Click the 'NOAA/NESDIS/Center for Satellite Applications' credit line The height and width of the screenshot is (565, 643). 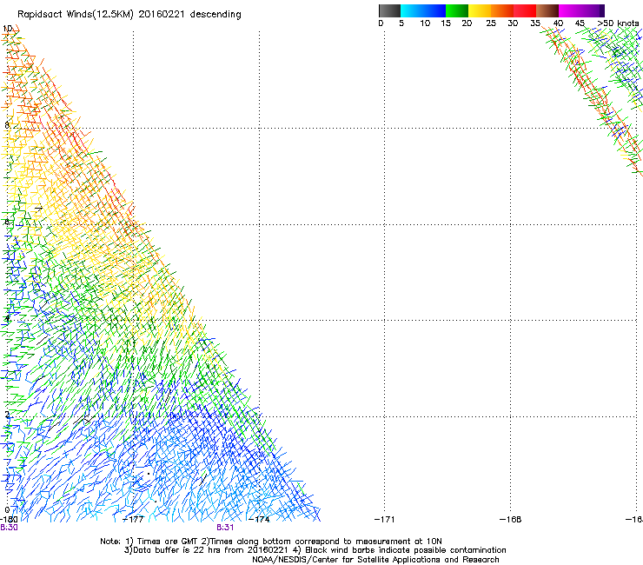point(375,560)
